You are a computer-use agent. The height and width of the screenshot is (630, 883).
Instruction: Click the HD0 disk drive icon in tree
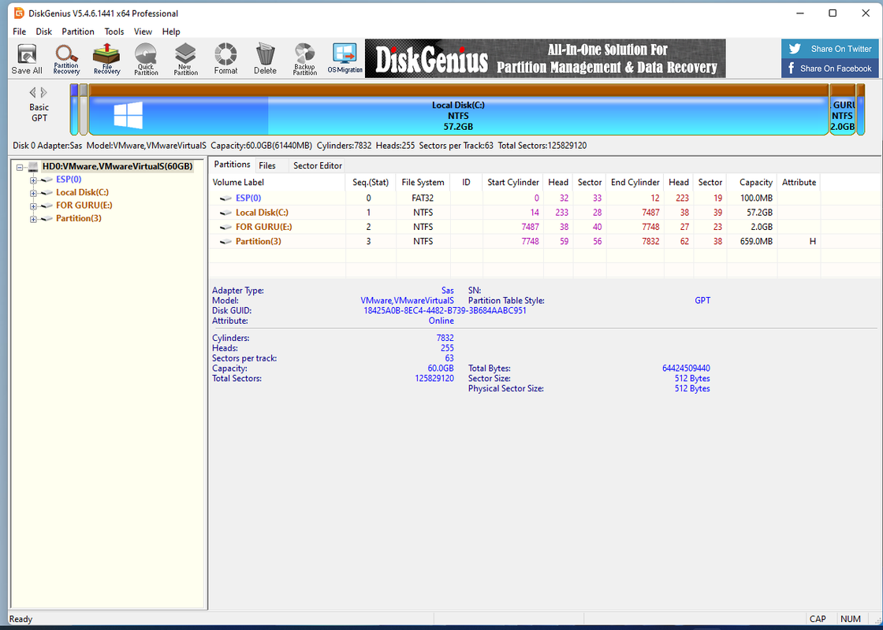pos(33,166)
